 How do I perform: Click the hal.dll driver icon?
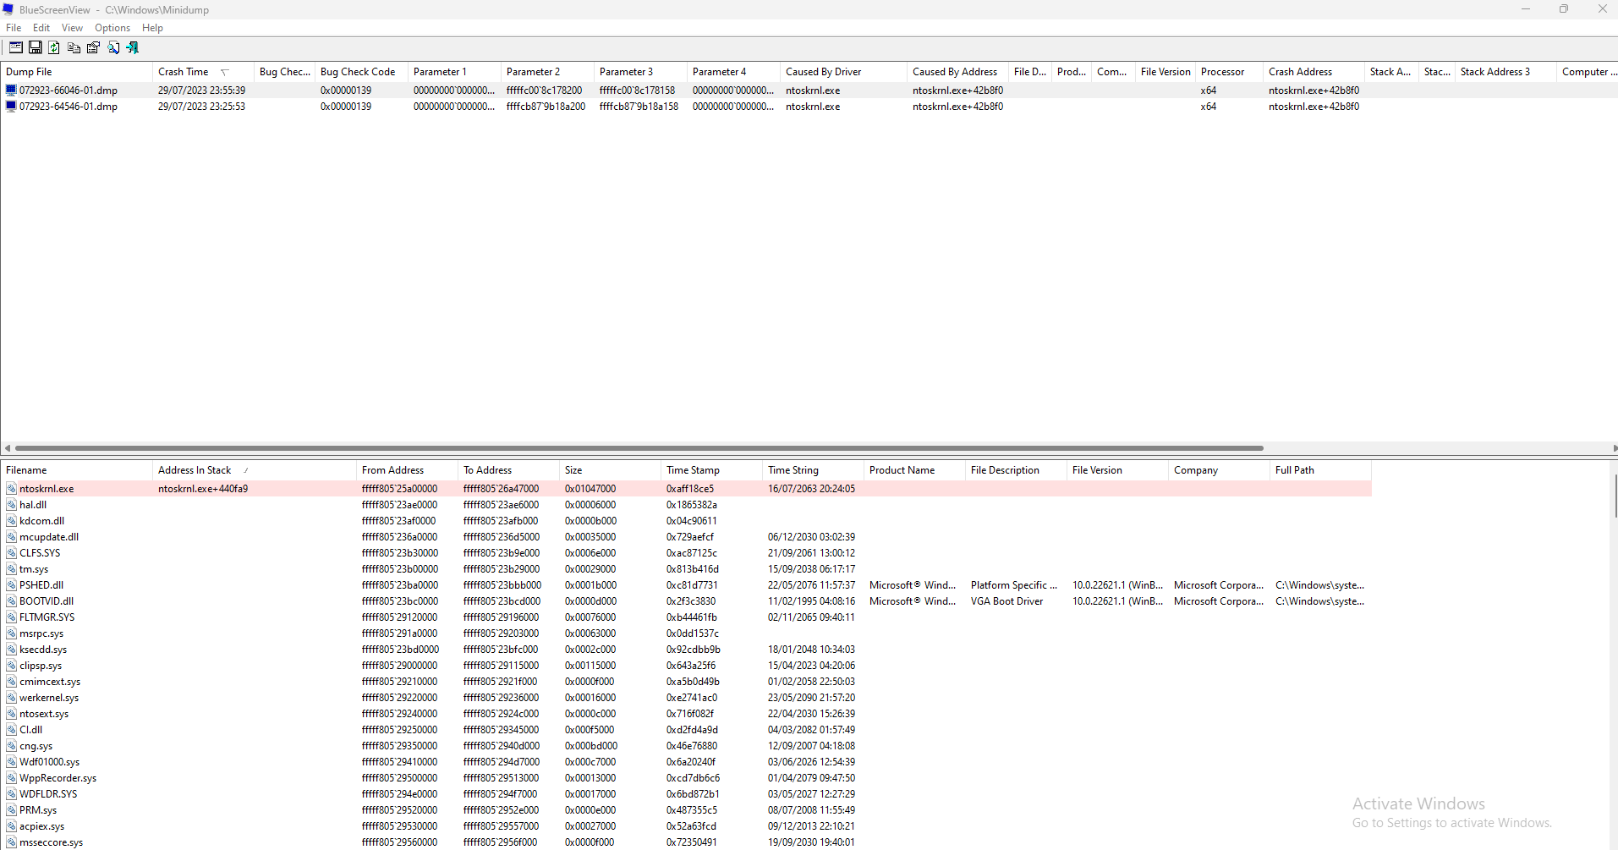coord(12,504)
